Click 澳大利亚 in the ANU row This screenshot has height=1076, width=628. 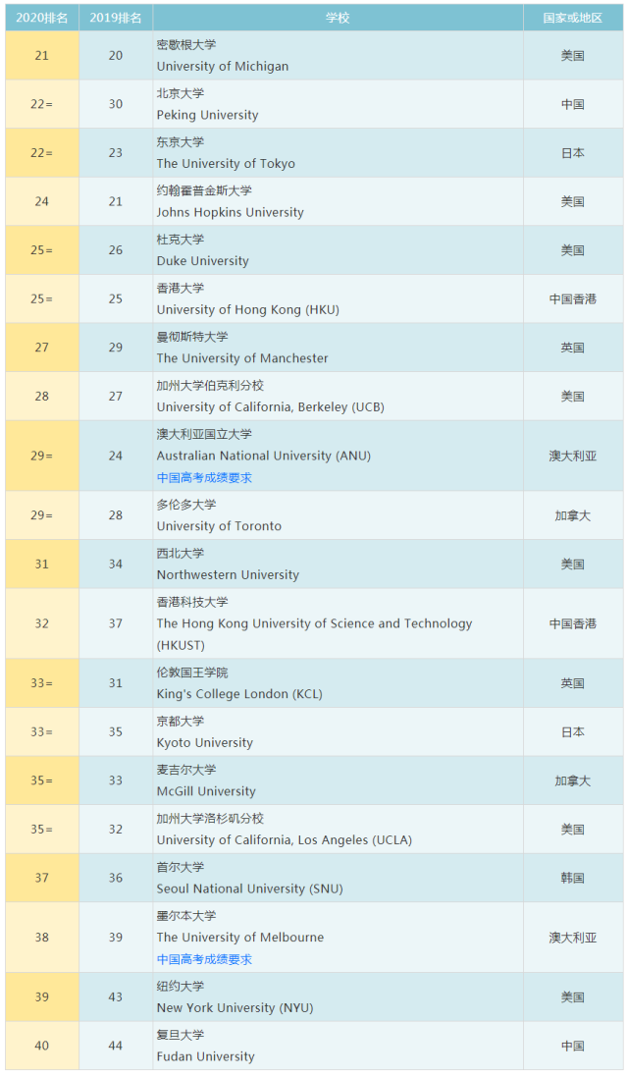tap(573, 456)
